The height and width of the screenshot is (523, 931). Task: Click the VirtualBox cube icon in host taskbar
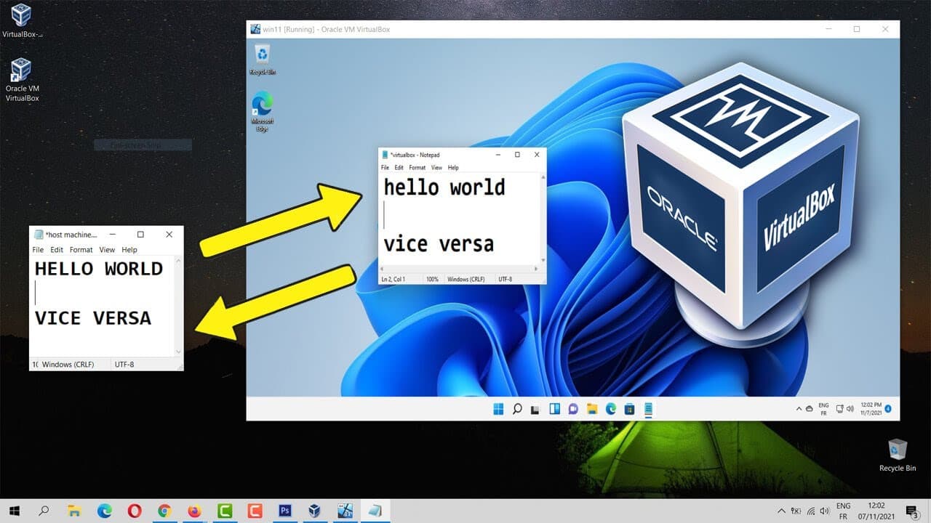pyautogui.click(x=314, y=511)
